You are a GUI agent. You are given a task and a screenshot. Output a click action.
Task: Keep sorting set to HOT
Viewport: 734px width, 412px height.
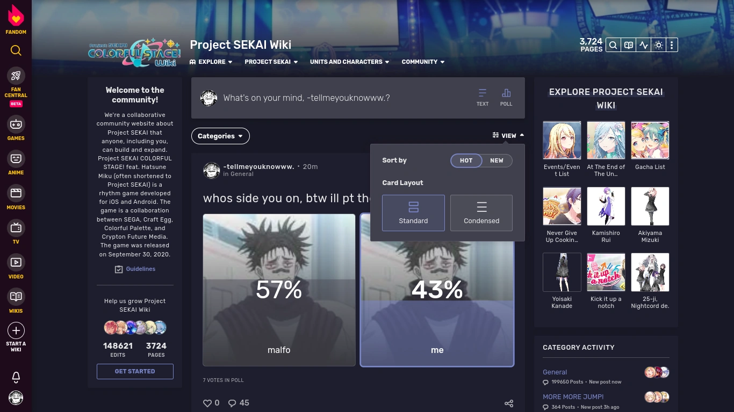[x=466, y=160]
